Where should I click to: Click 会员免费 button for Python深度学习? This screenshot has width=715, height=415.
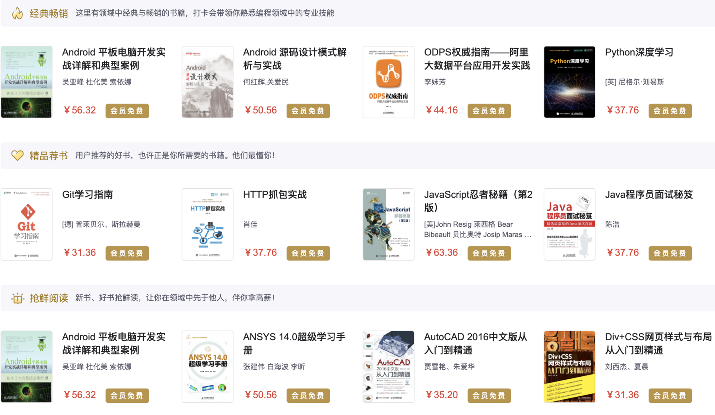pos(670,111)
